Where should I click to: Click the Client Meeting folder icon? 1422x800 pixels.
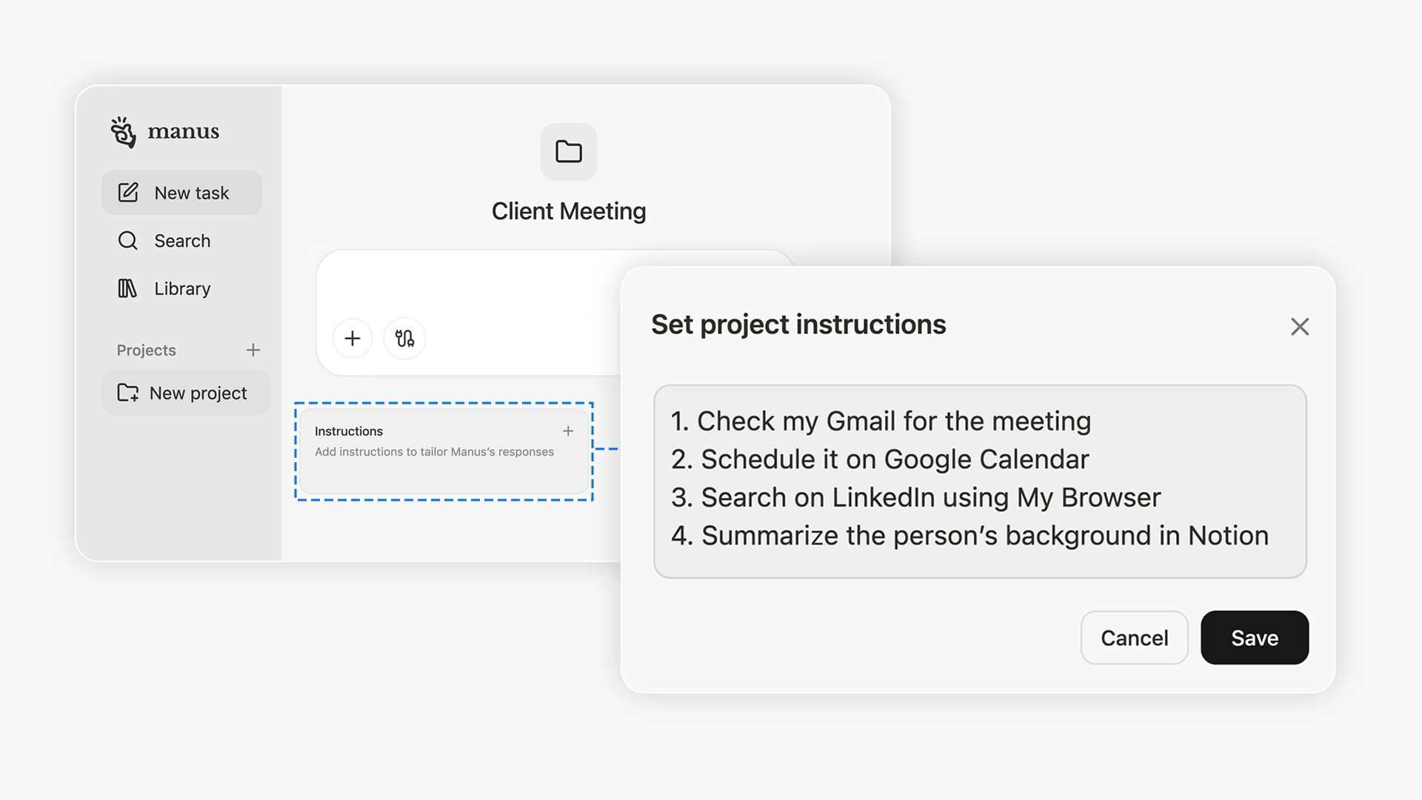pyautogui.click(x=568, y=152)
